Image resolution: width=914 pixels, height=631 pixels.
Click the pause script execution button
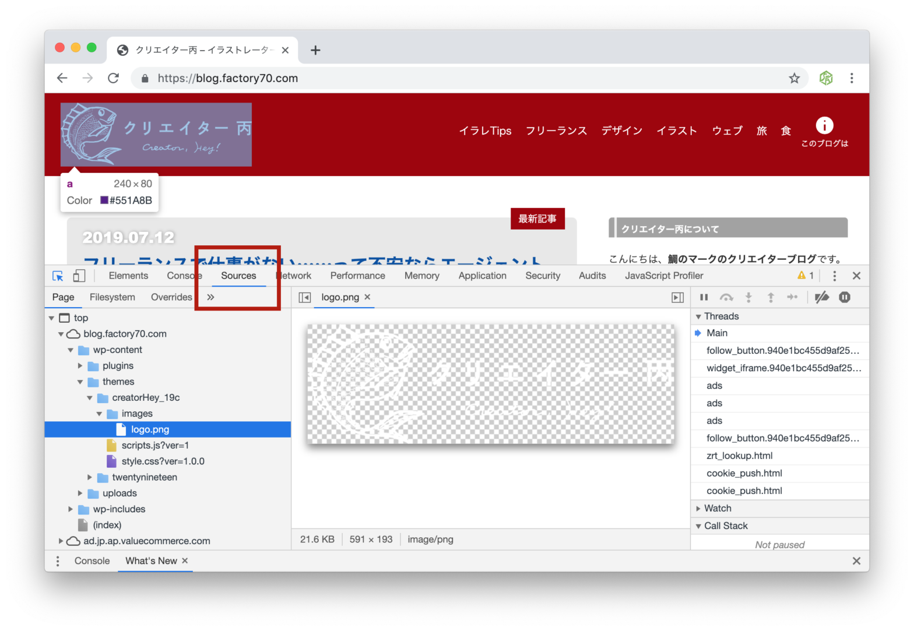tap(704, 298)
